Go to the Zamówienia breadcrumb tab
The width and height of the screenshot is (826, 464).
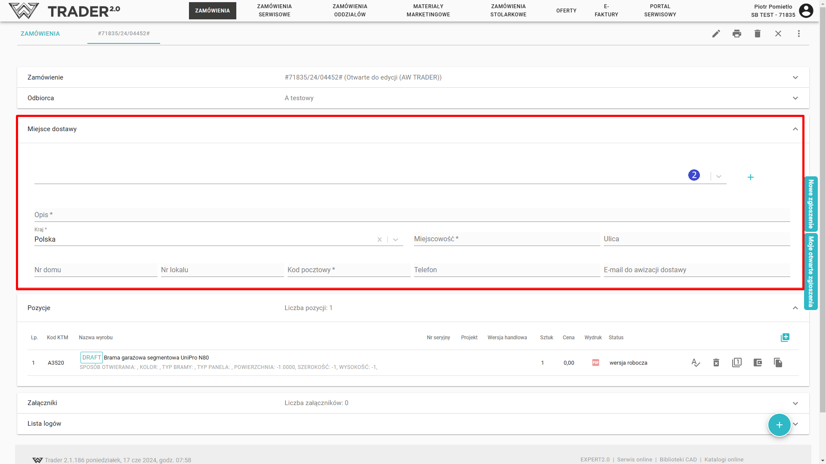pos(40,34)
